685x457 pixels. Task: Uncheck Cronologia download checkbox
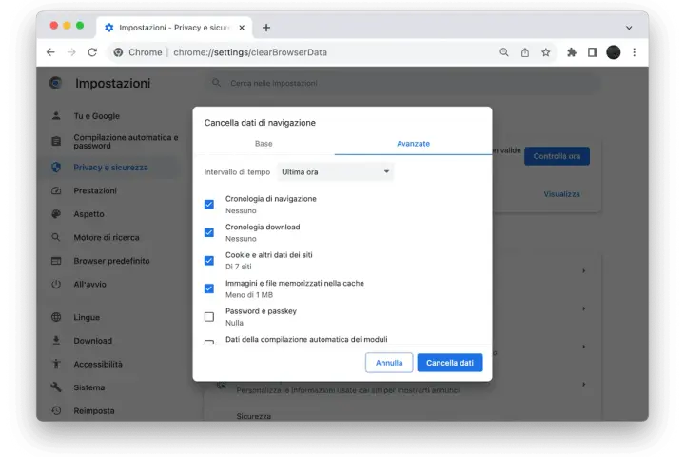[x=209, y=232]
